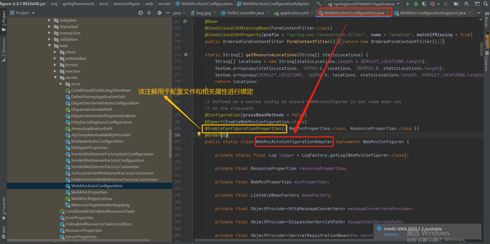Open the Database tool window

pos(487,61)
